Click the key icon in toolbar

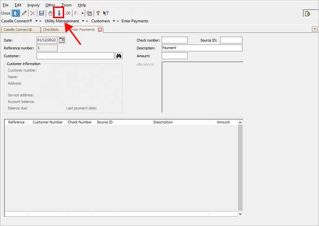tap(98, 13)
